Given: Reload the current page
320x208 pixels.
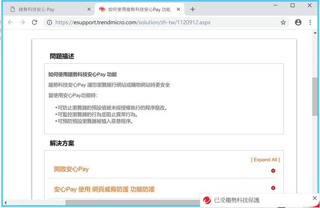Looking at the screenshot, I should click(34, 22).
